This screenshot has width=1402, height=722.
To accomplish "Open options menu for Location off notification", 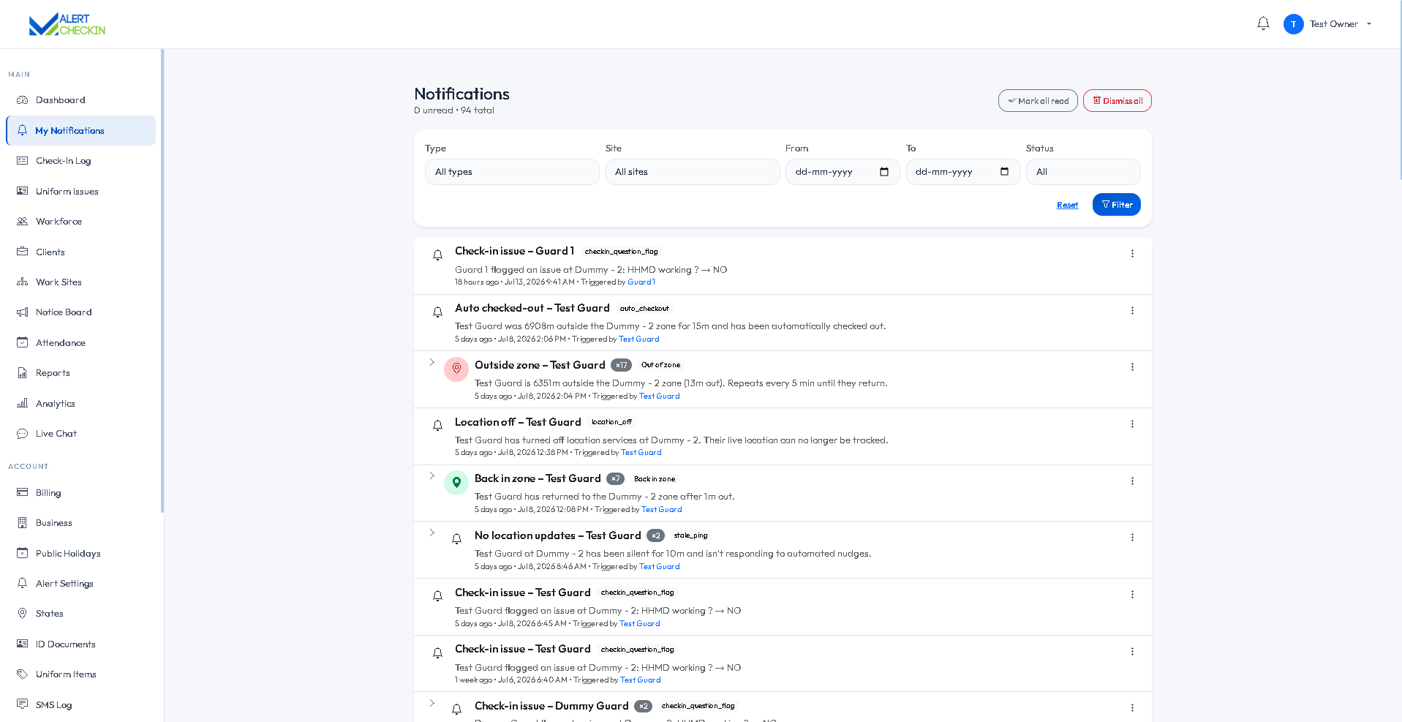I will tap(1132, 424).
